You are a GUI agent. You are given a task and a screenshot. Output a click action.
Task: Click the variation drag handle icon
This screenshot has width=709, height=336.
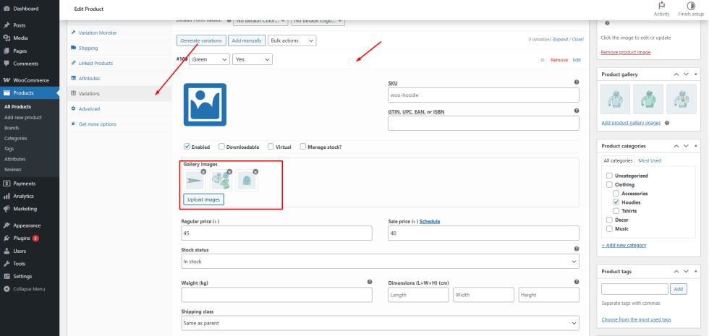[x=542, y=60]
